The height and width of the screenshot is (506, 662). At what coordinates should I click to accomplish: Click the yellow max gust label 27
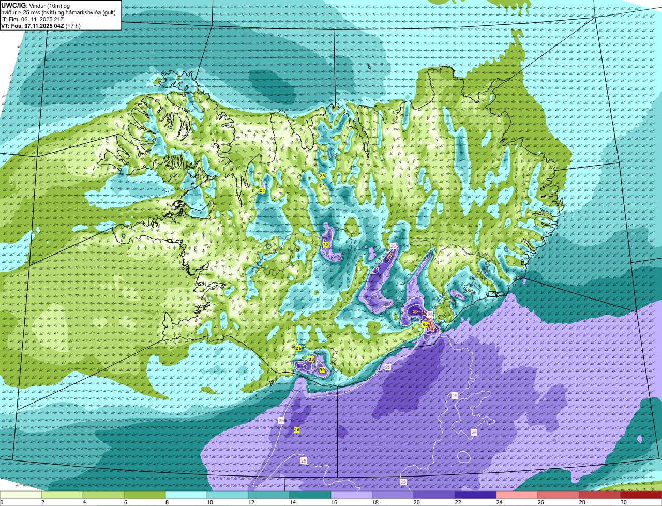(x=262, y=191)
